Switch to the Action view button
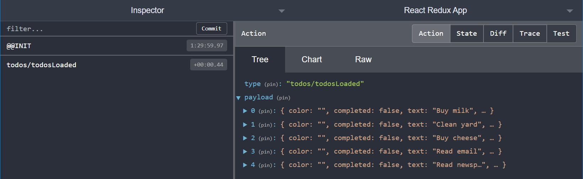This screenshot has width=583, height=179. pyautogui.click(x=431, y=34)
